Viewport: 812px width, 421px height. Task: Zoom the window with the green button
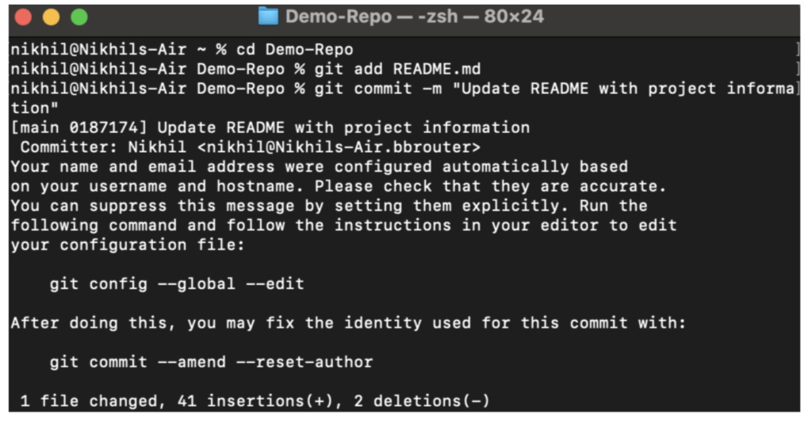[x=79, y=17]
